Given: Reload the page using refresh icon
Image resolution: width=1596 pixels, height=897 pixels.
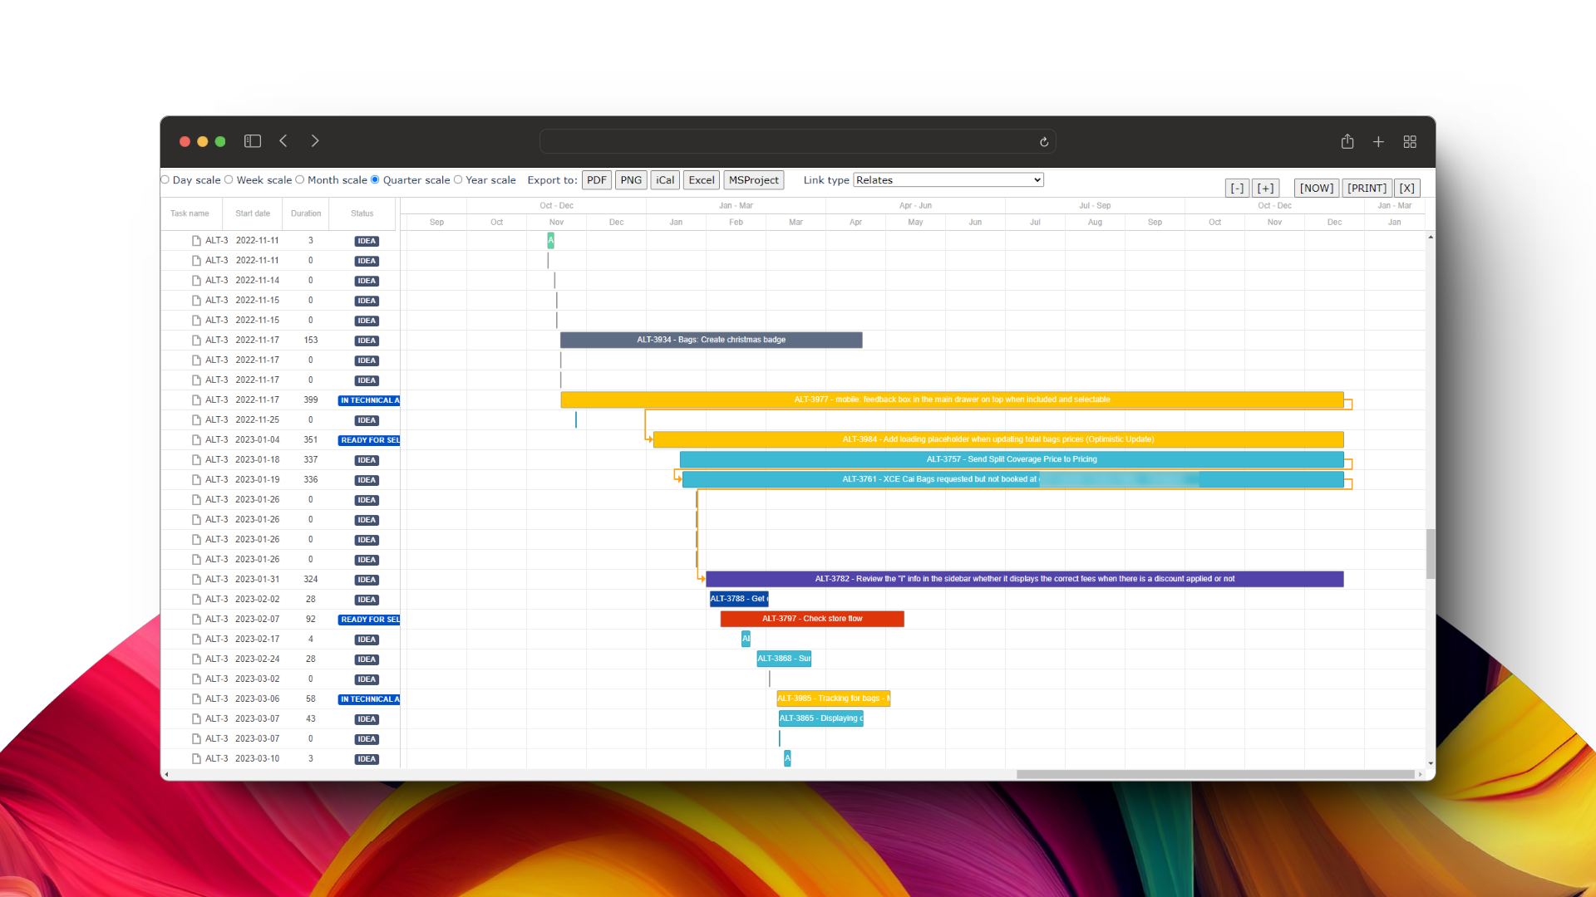Looking at the screenshot, I should [x=1044, y=142].
